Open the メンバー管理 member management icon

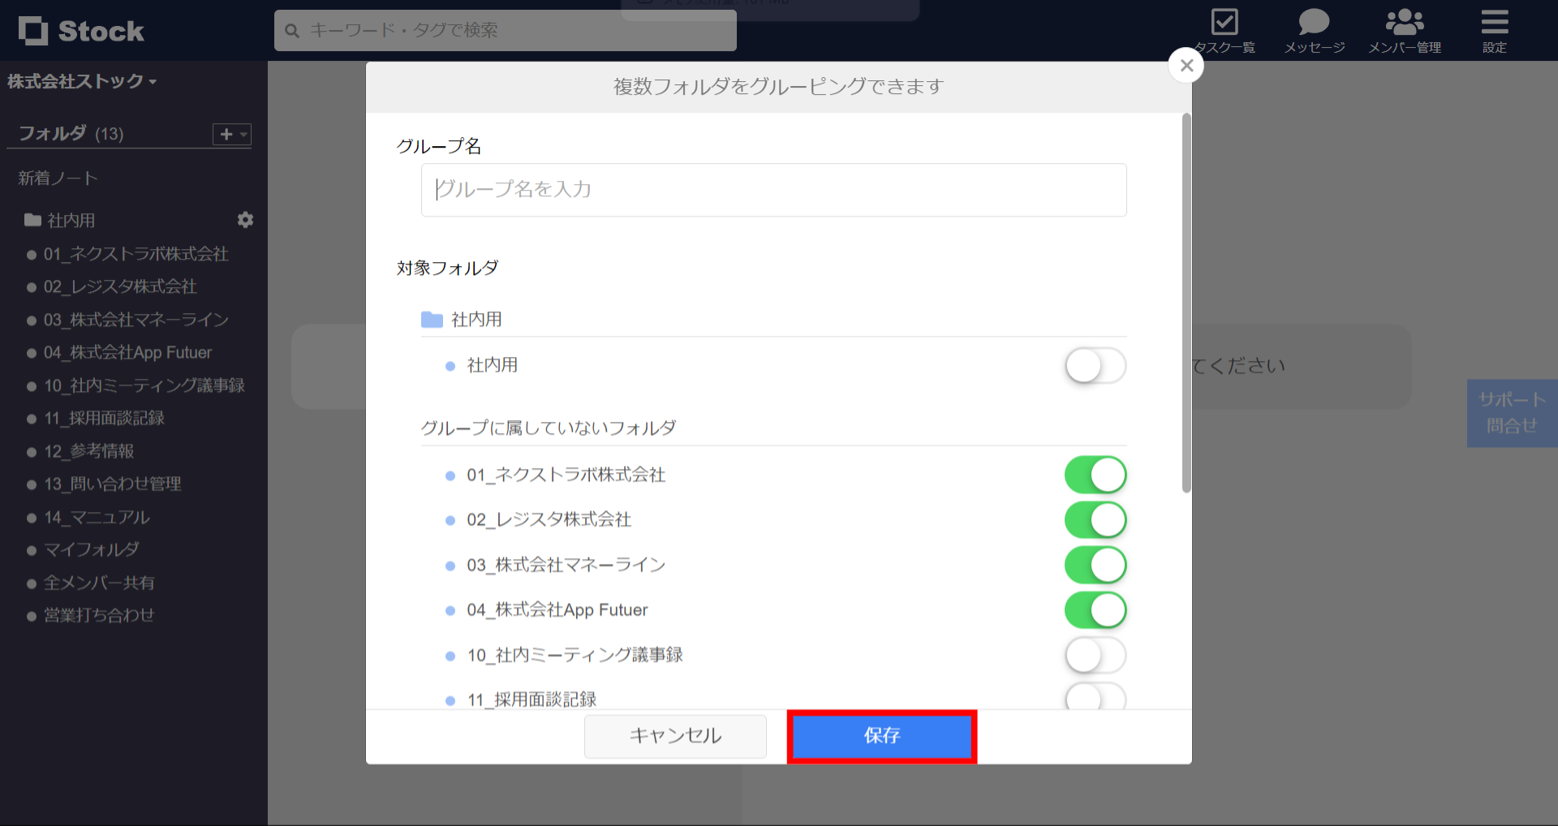point(1405,22)
